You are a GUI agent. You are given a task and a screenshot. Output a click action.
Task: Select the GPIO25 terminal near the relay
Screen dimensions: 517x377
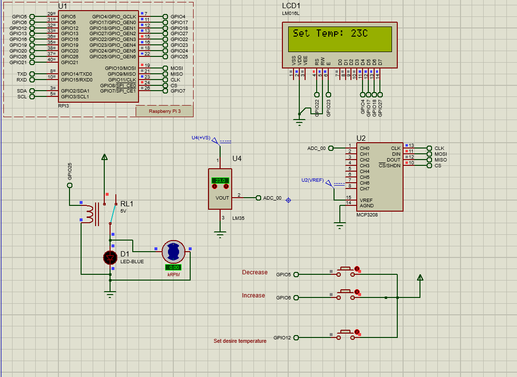[70, 186]
